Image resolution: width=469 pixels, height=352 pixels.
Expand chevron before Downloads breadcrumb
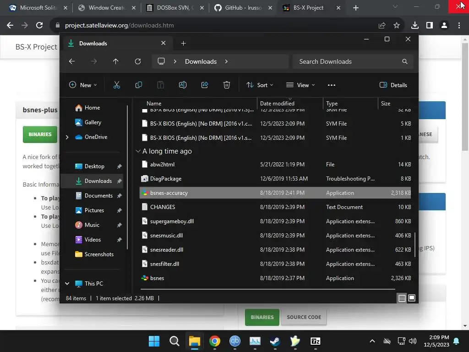click(175, 61)
